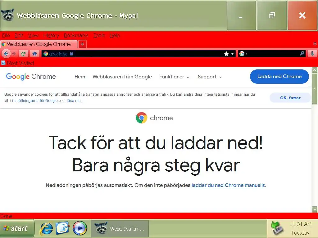This screenshot has width=318, height=238.
Task: Select the Webbläsaren Google Chrome tab
Action: point(39,44)
